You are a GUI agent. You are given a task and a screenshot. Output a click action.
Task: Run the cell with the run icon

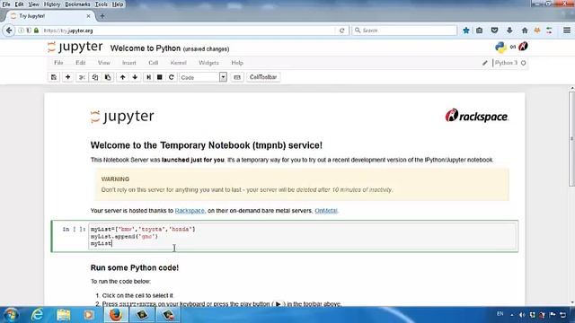tap(148, 77)
